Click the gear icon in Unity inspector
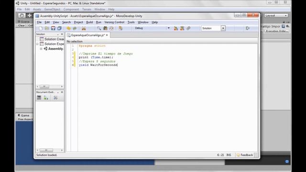 tap(288, 26)
